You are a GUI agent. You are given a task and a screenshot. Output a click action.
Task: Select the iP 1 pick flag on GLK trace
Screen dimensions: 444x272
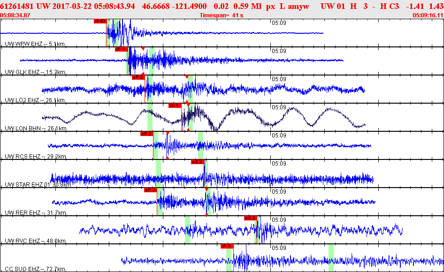(121, 49)
